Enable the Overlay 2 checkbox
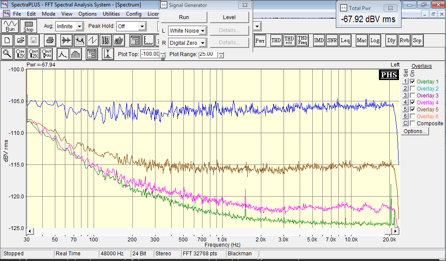The image size is (446, 261). tap(413, 89)
